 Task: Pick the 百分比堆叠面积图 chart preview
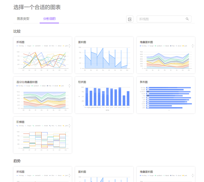[42, 95]
